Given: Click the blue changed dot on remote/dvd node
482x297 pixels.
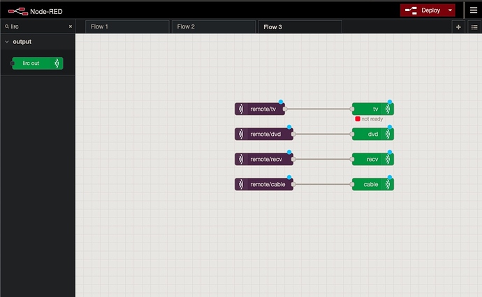Looking at the screenshot, I should 289,127.
